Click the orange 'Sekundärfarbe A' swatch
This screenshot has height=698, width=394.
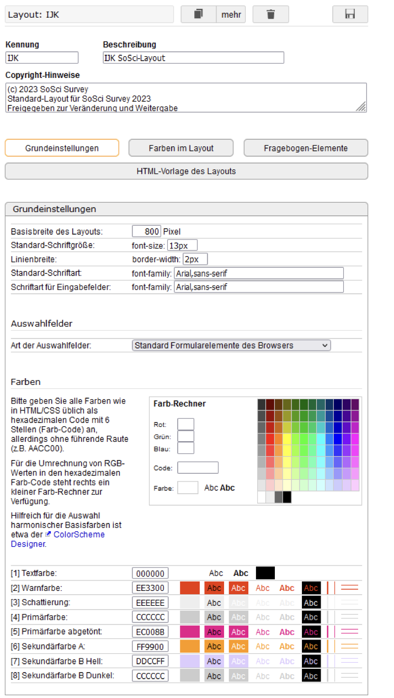(x=189, y=646)
